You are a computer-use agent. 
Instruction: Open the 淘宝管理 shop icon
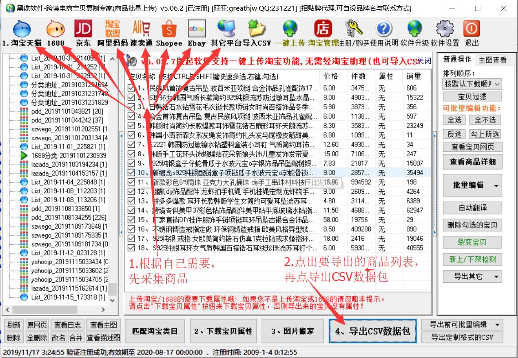(x=323, y=28)
